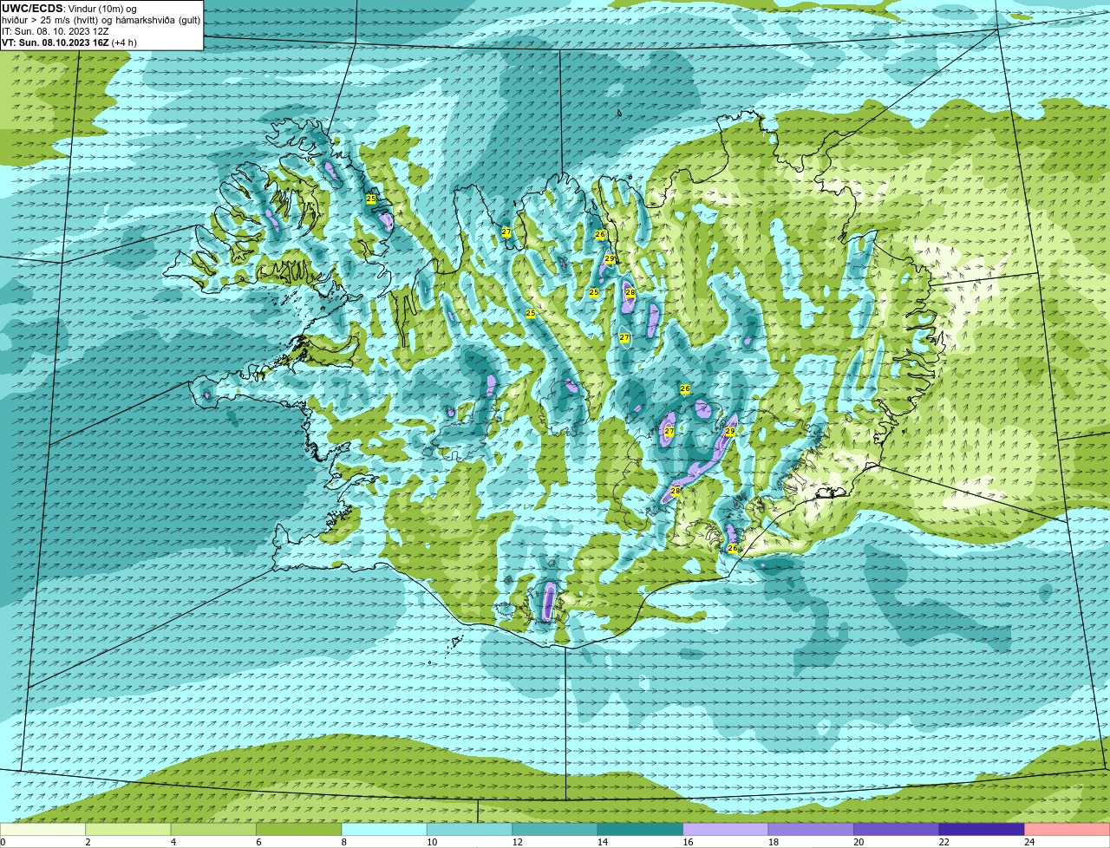Click the legend scale value "6"
1110x848 pixels.
click(x=258, y=842)
